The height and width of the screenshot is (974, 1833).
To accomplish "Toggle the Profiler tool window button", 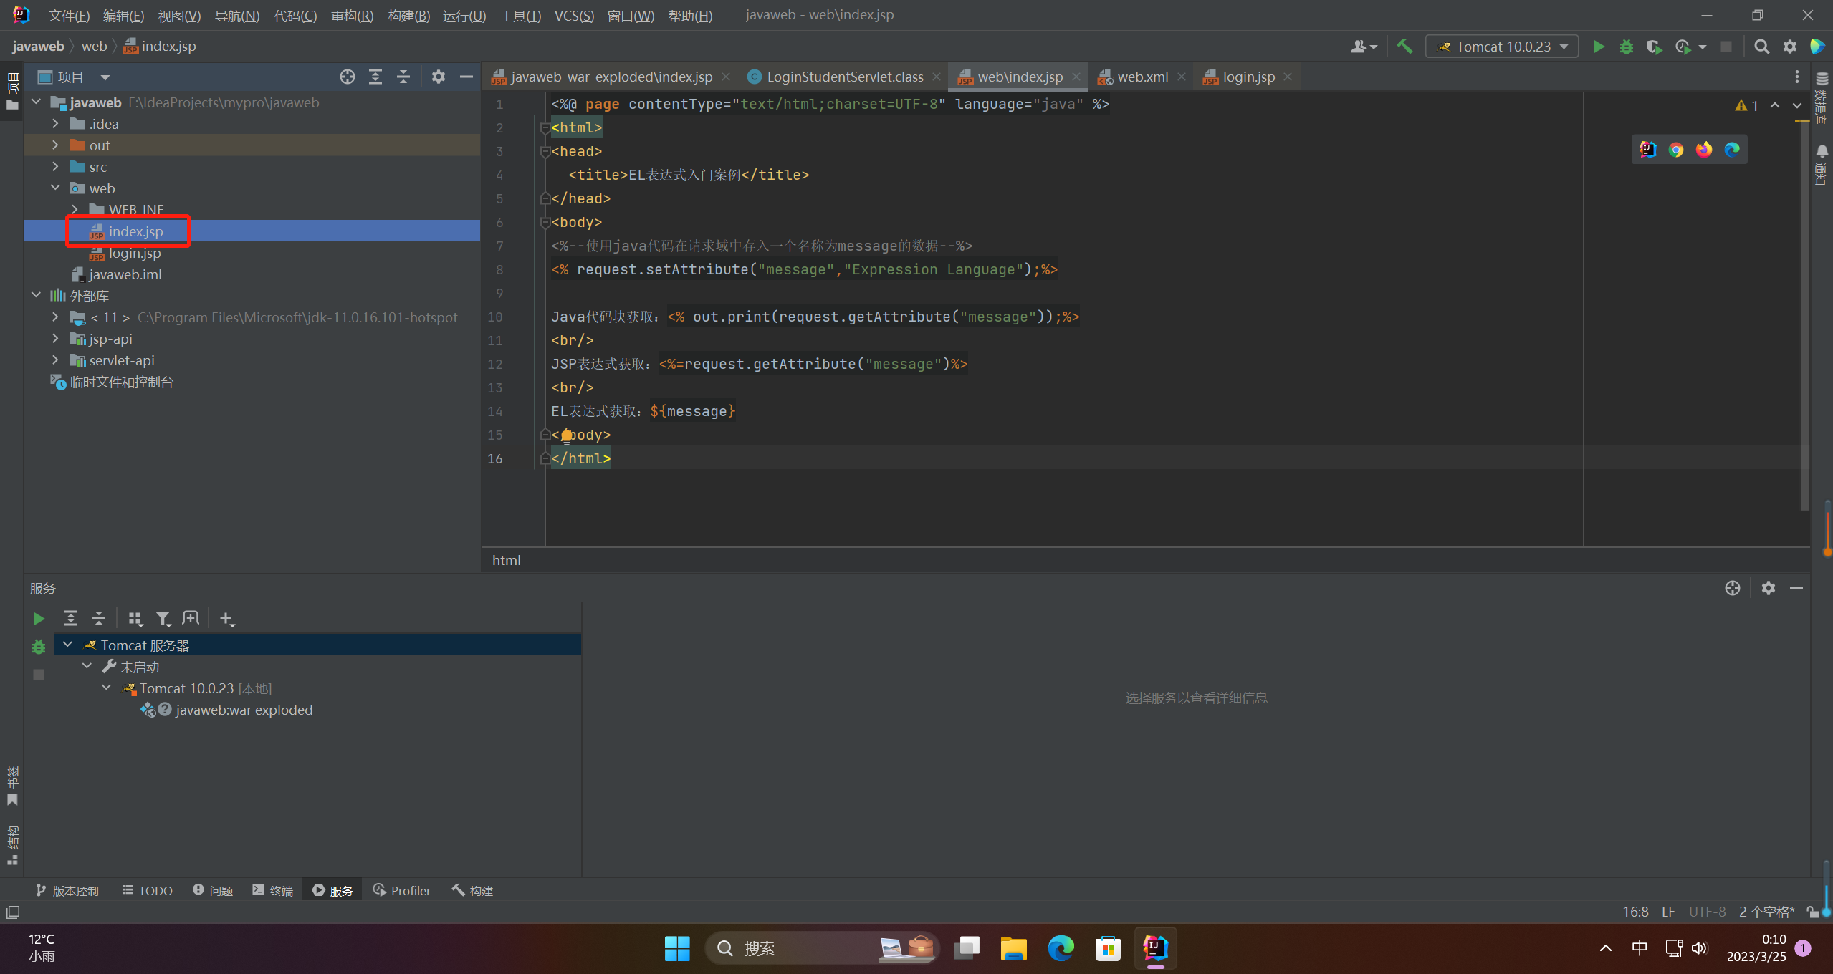I will pyautogui.click(x=402, y=890).
